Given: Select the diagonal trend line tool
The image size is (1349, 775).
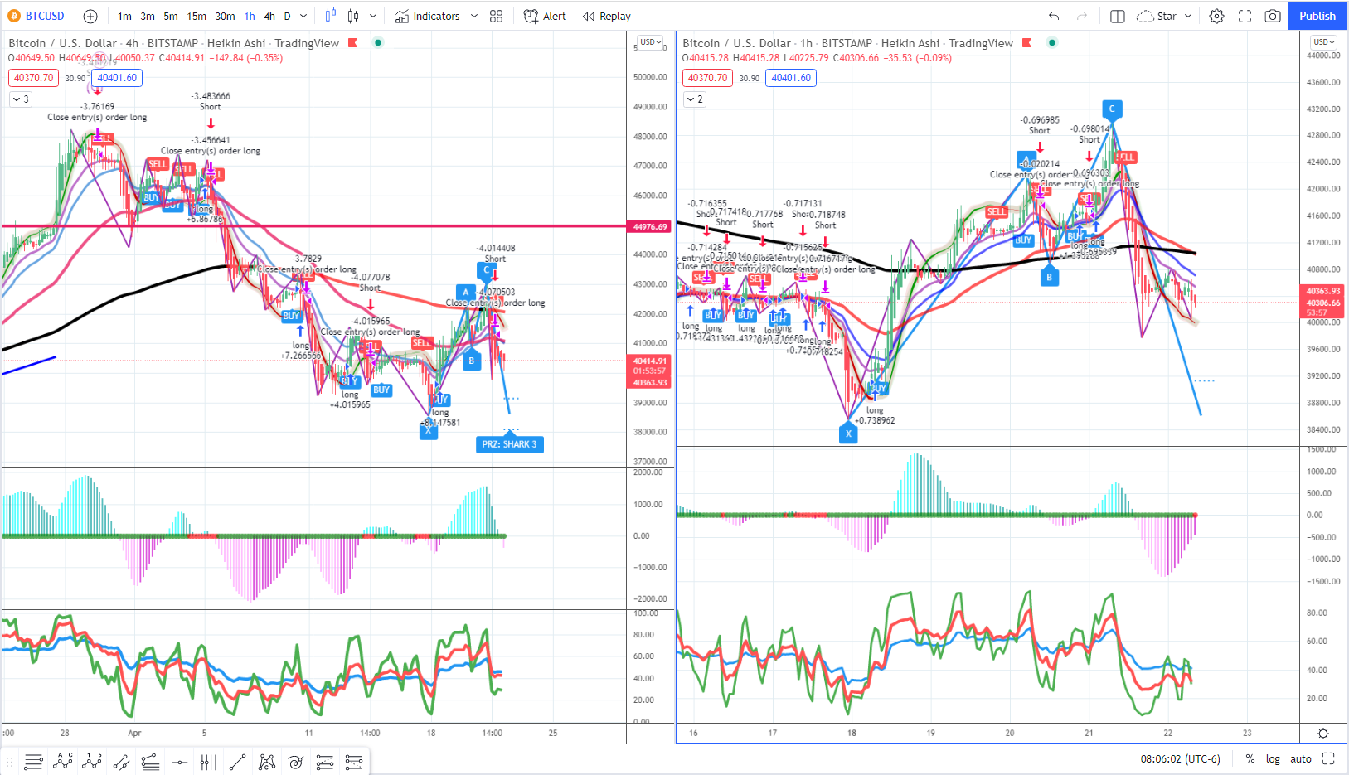Looking at the screenshot, I should [237, 762].
